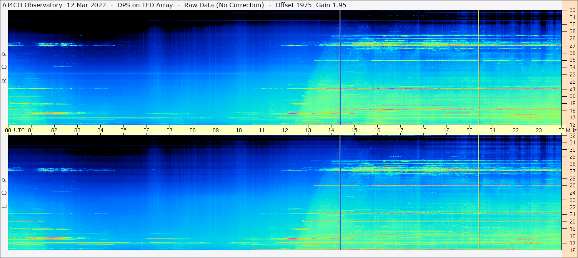The height and width of the screenshot is (258, 578).
Task: Pick the 21 hour tick on the UTC time axis
Action: (493, 130)
